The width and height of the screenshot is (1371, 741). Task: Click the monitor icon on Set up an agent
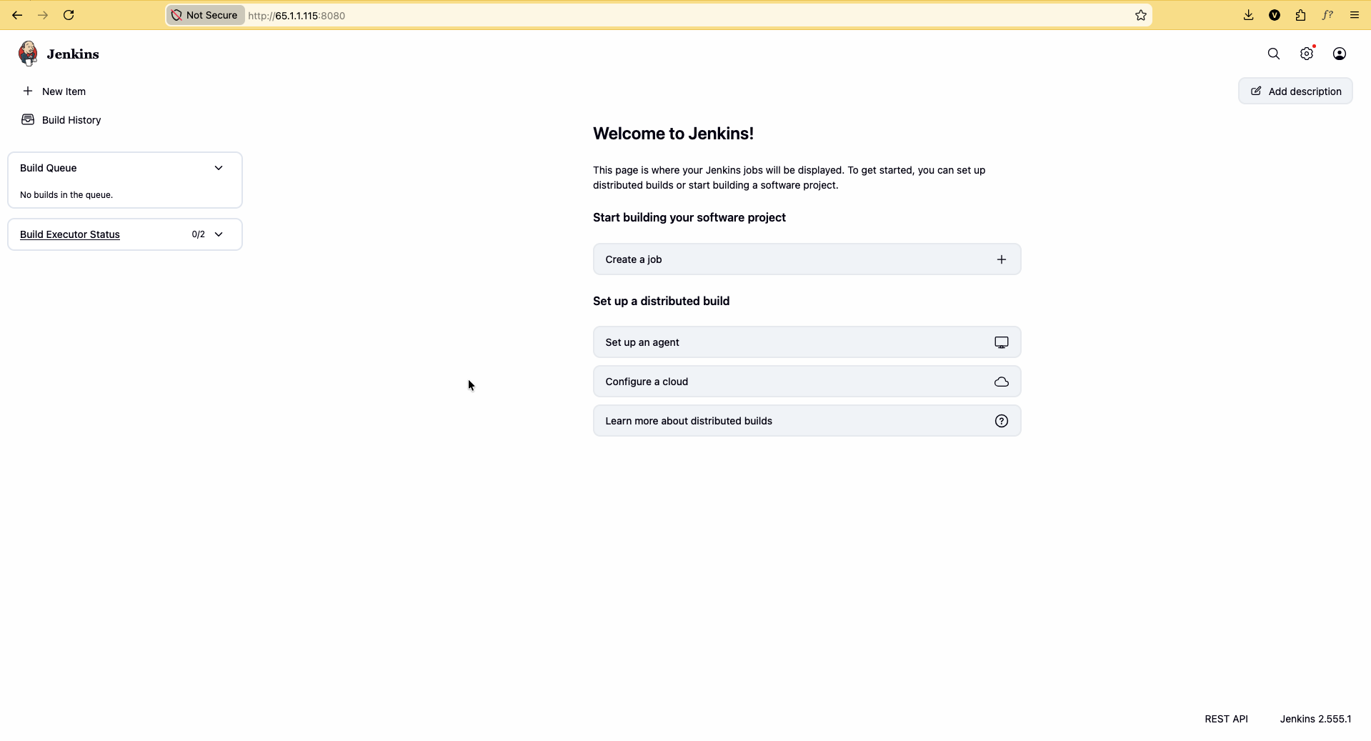1001,342
